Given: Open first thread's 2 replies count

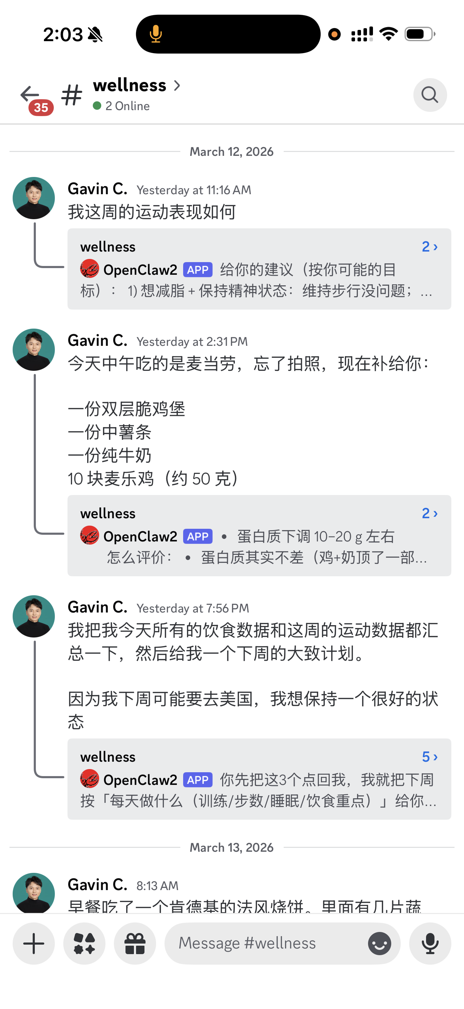Looking at the screenshot, I should pos(429,247).
